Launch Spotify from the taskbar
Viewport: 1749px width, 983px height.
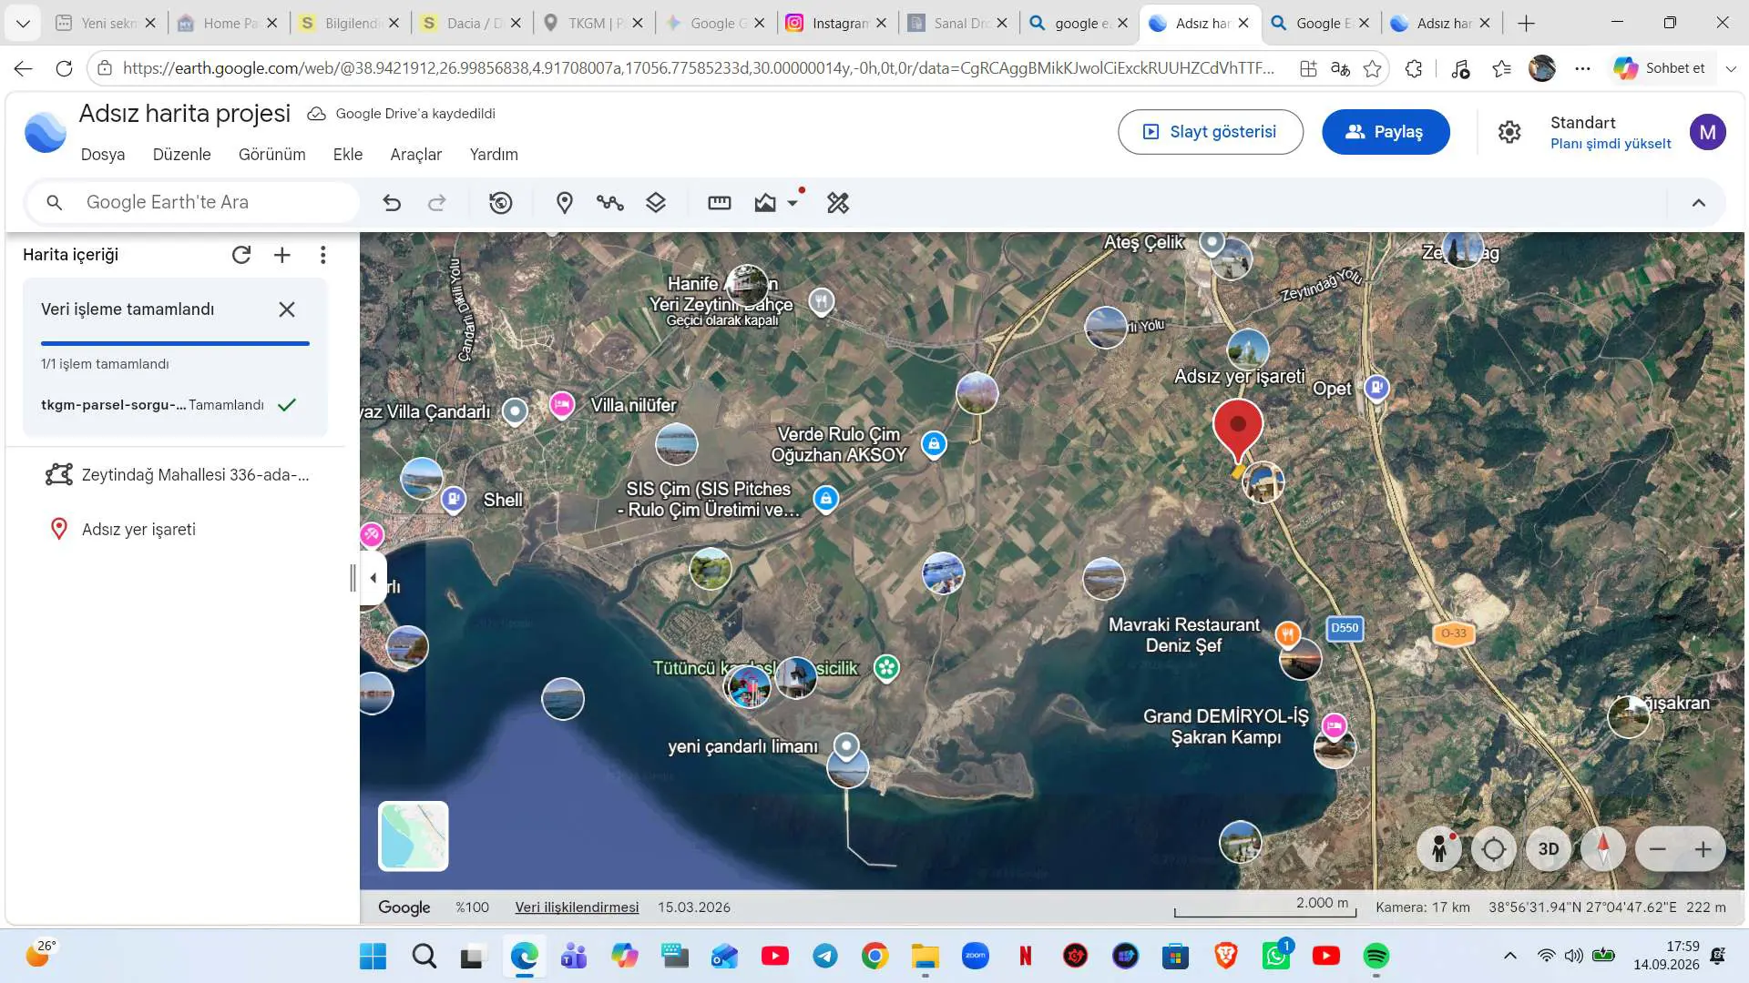[1376, 956]
